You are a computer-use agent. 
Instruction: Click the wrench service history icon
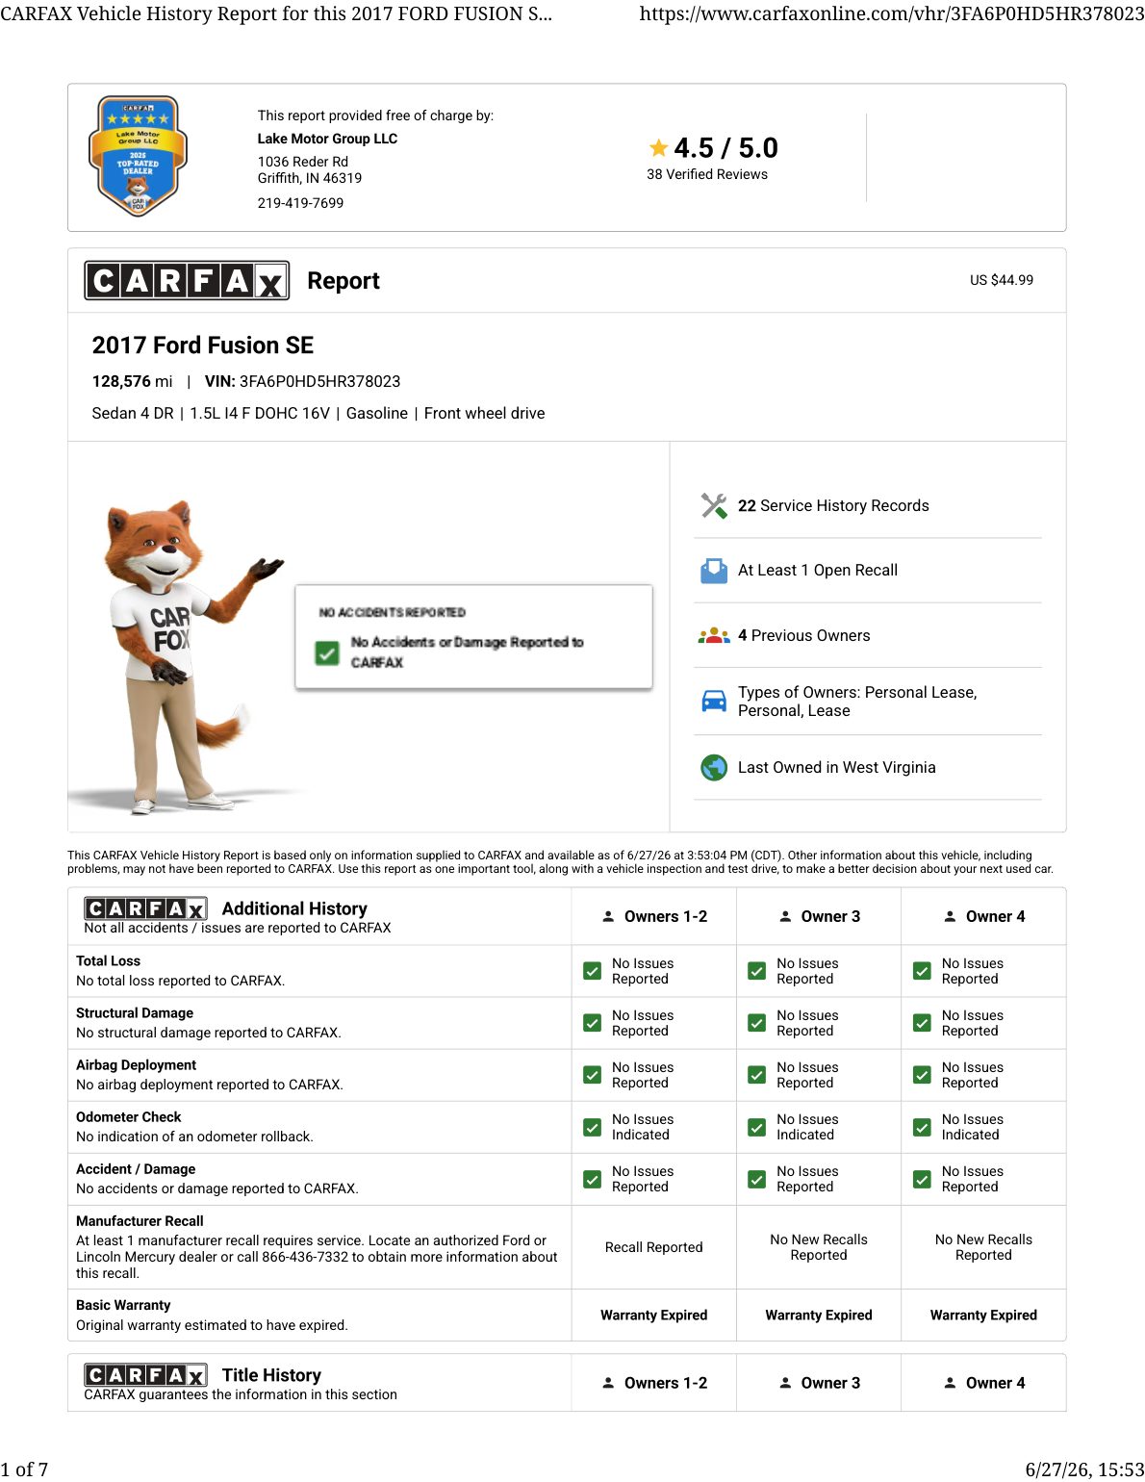pos(714,505)
